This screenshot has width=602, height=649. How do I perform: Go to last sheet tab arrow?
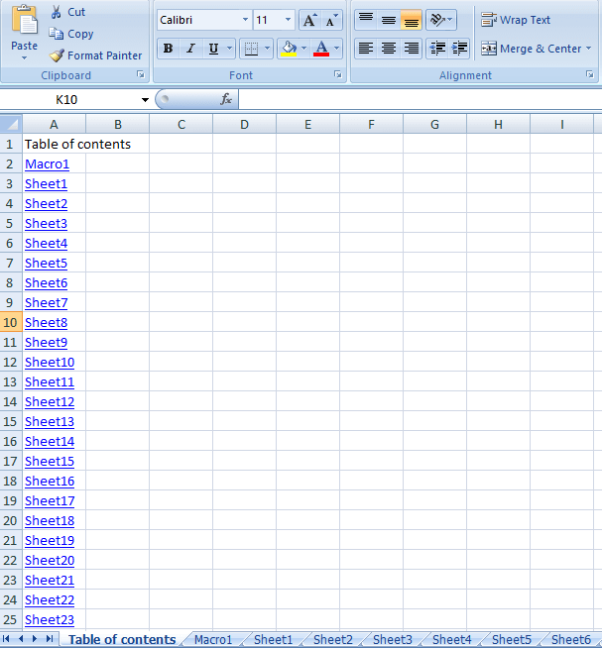[x=50, y=639]
